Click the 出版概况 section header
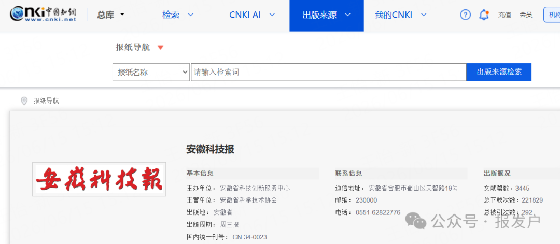 click(497, 174)
